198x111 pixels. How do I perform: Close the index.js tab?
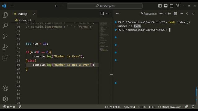click(34, 14)
